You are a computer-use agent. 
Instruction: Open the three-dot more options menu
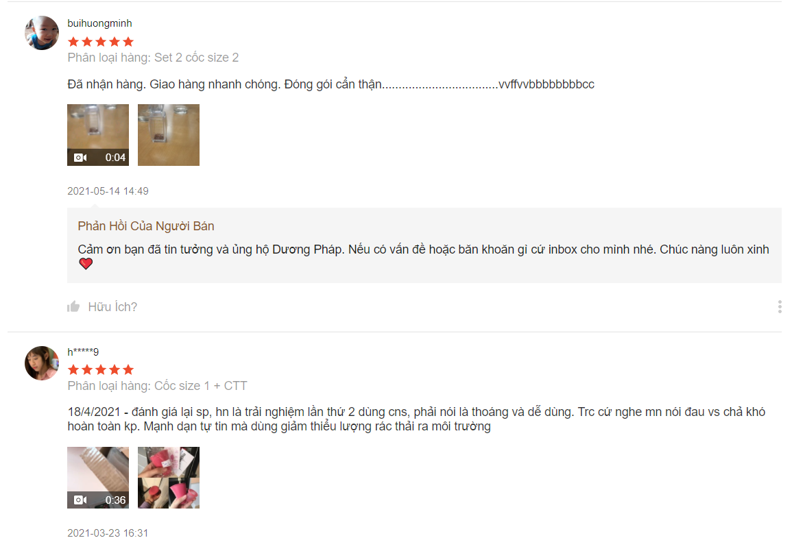click(x=780, y=306)
